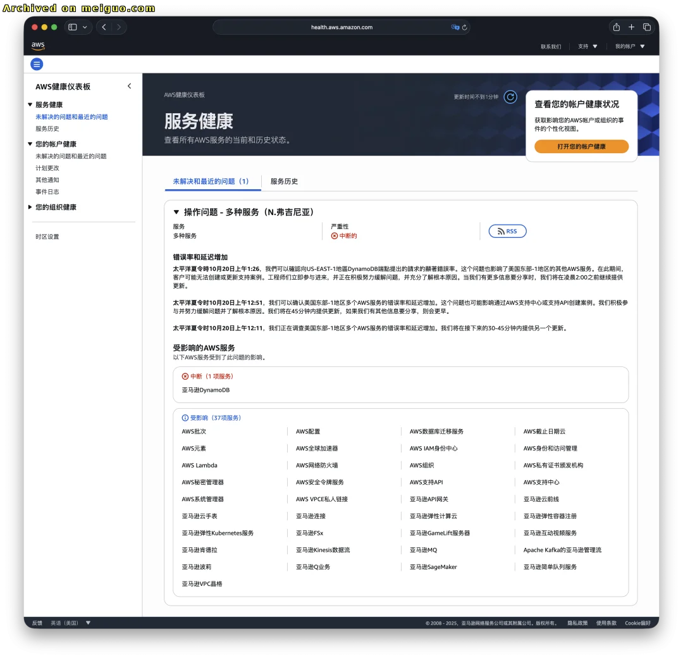
Task: Open the 支持 dropdown in header
Action: coord(588,46)
